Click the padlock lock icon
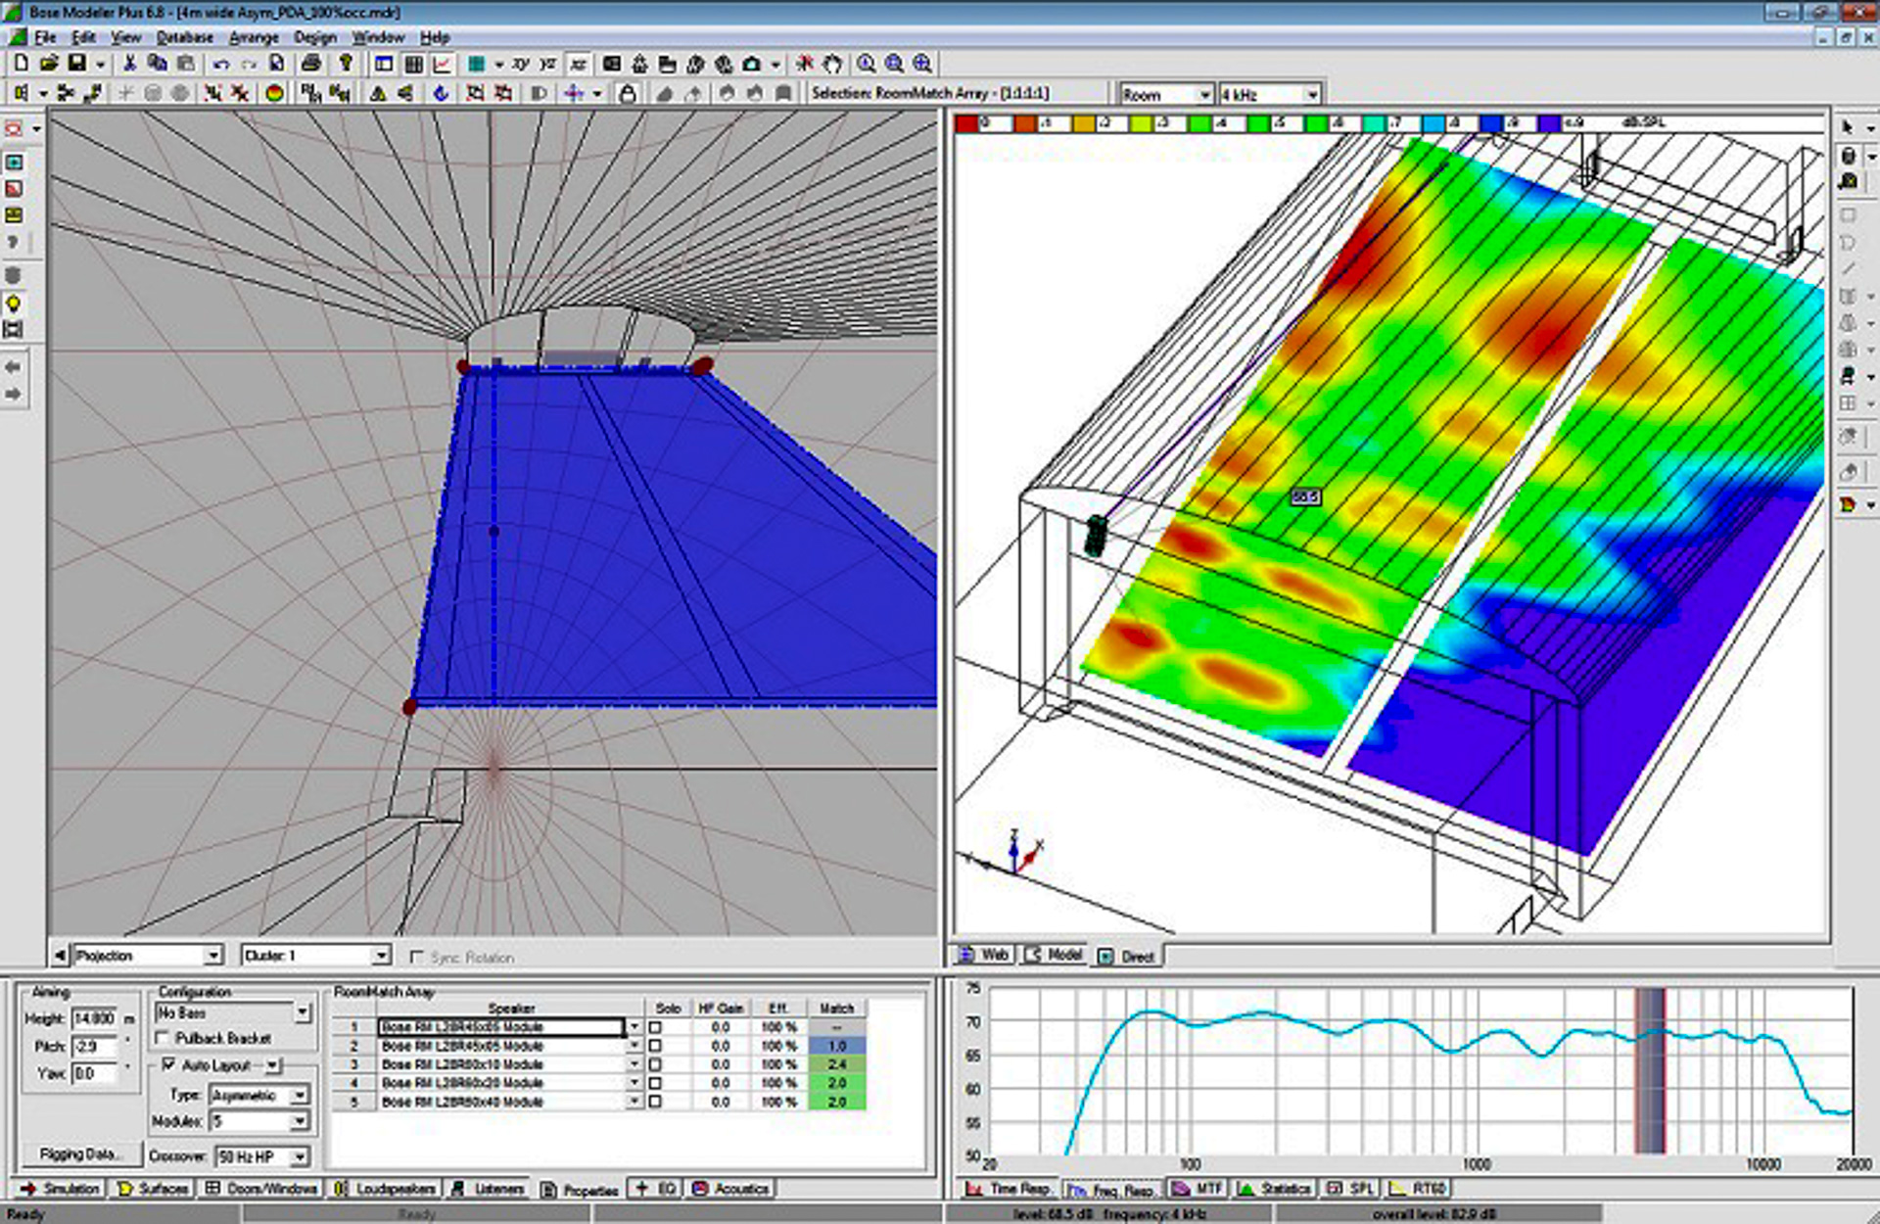This screenshot has width=1880, height=1224. [628, 93]
